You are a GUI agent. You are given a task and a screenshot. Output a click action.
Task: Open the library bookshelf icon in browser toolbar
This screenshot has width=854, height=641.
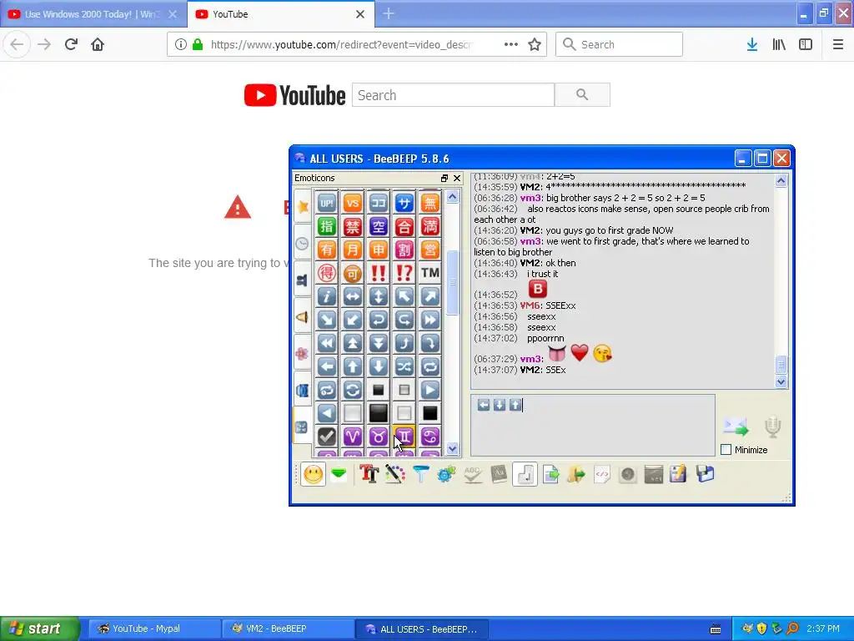tap(779, 45)
